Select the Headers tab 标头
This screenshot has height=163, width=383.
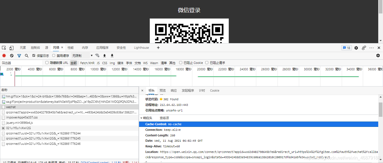(x=151, y=90)
